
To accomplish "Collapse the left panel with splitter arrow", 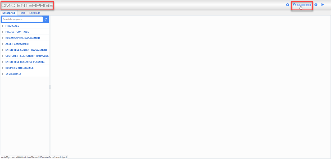I will tap(50, 87).
